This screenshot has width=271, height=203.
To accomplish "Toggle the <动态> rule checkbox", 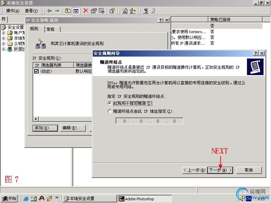I will coord(36,71).
